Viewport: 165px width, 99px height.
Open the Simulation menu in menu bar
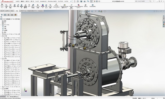pyautogui.click(x=43, y=1)
